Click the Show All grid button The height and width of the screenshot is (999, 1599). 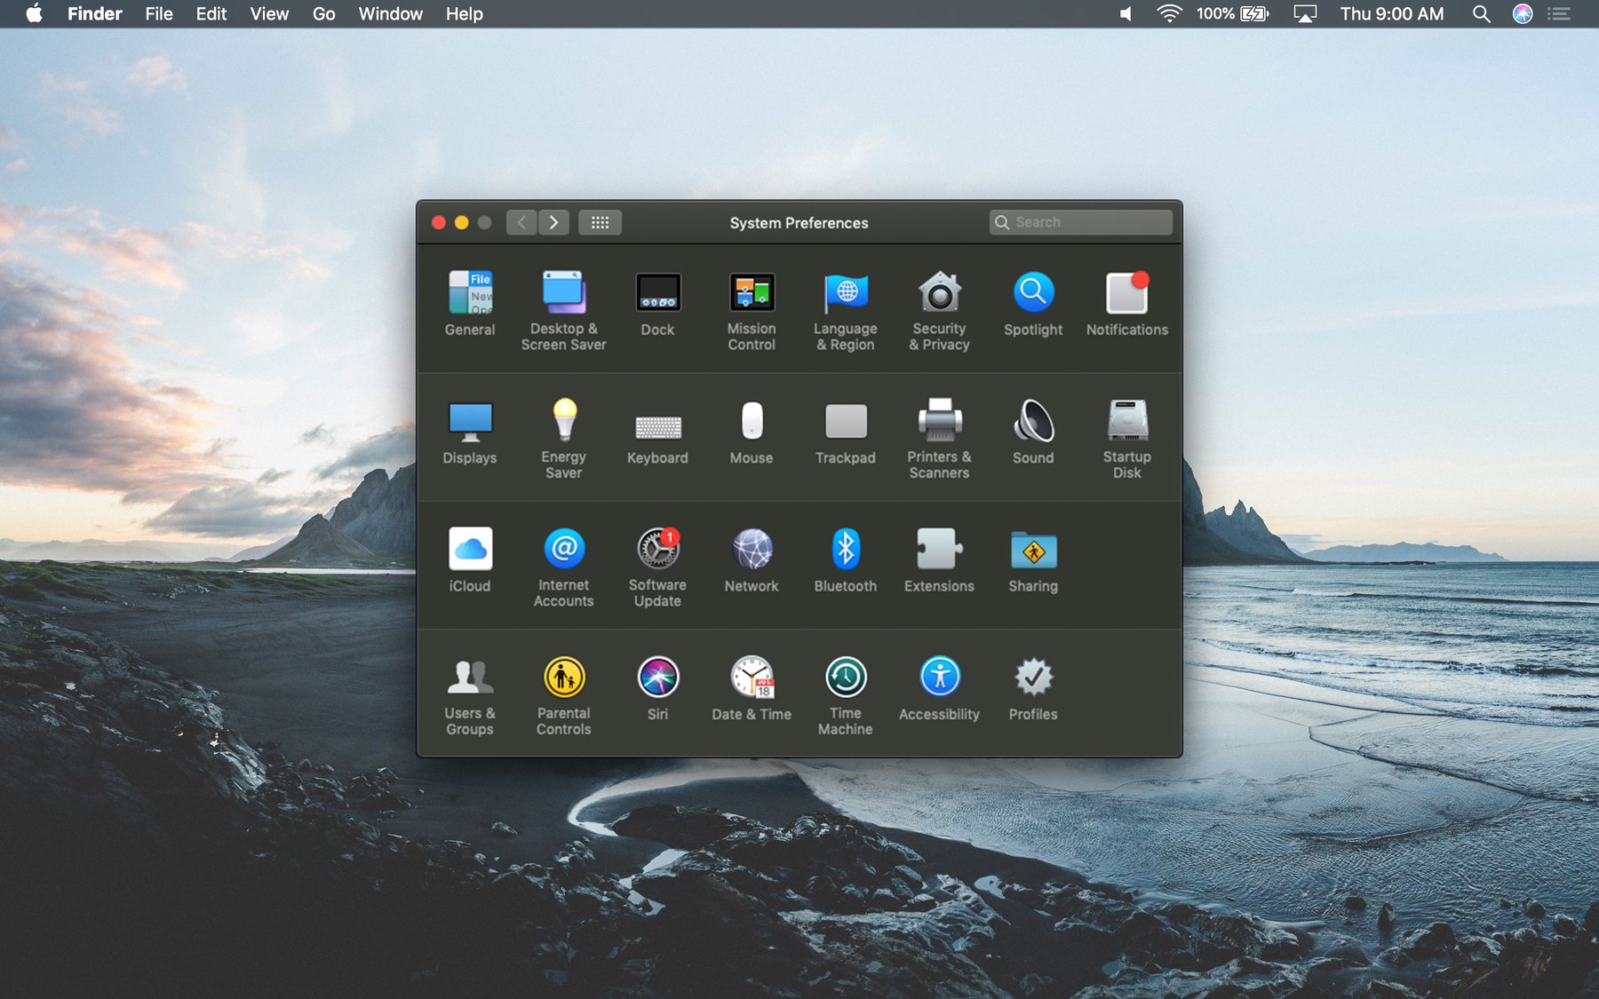pos(600,222)
